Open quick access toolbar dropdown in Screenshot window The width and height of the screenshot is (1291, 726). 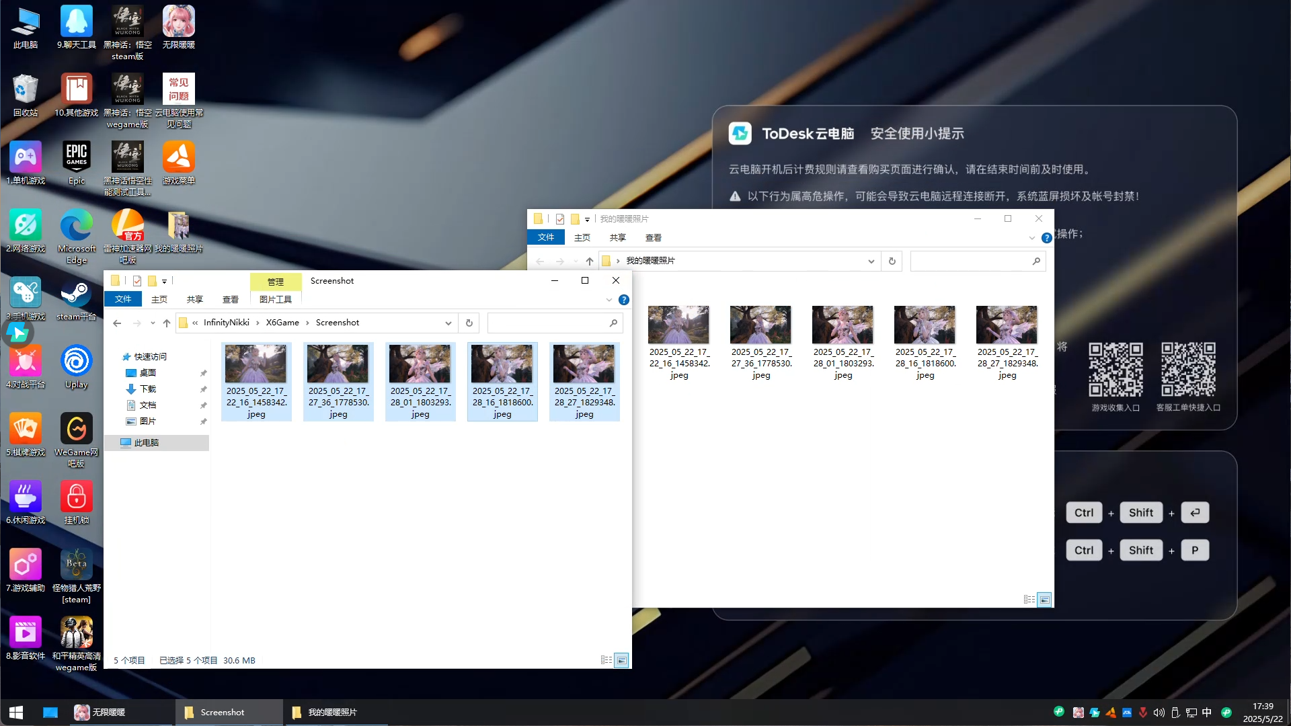coord(164,281)
